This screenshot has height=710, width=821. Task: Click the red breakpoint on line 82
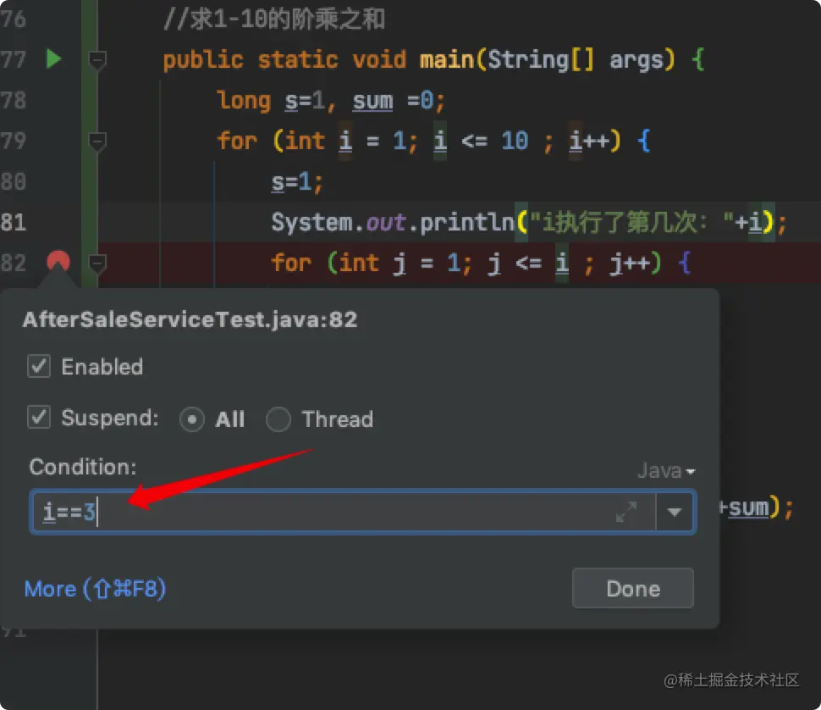pyautogui.click(x=58, y=261)
